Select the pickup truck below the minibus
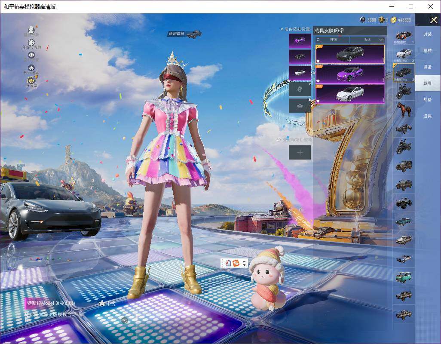 click(404, 296)
